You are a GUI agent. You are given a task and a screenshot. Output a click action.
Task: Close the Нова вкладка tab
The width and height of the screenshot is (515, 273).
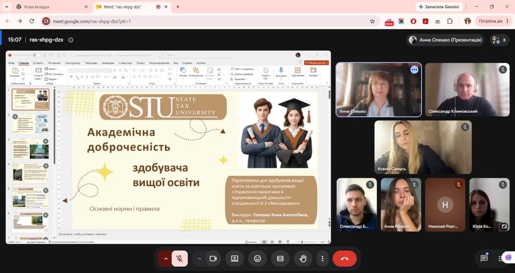pyautogui.click(x=86, y=7)
